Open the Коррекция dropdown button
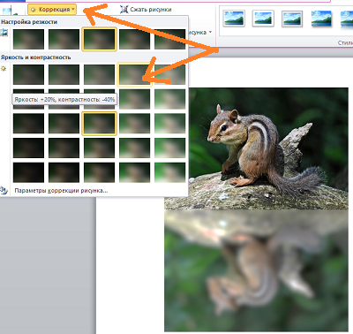353x334 pixels. (x=52, y=10)
